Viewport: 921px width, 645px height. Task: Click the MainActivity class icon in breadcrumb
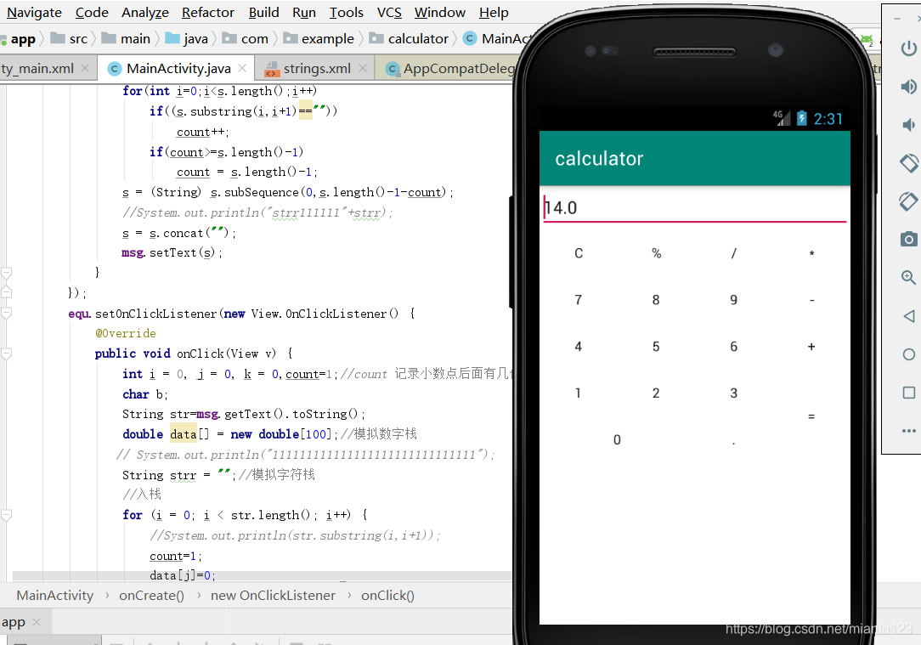469,39
